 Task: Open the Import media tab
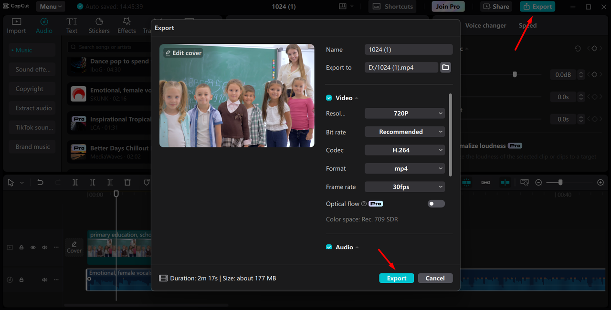16,26
